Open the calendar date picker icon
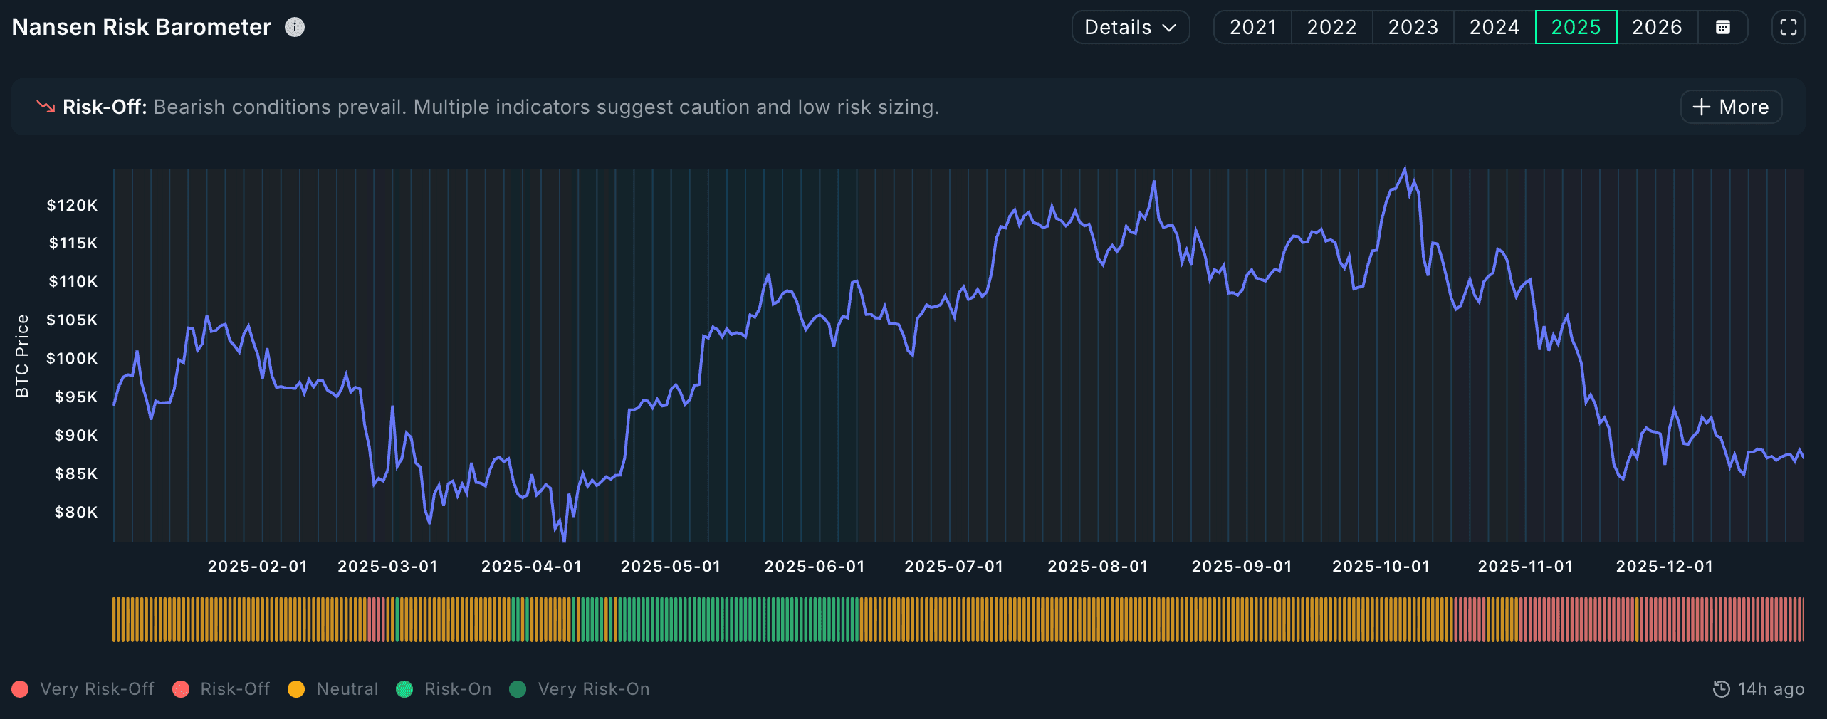This screenshot has height=719, width=1827. 1722,27
